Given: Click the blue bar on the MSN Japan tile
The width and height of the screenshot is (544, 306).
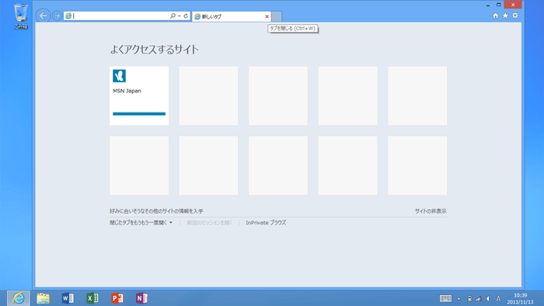Looking at the screenshot, I should (139, 113).
